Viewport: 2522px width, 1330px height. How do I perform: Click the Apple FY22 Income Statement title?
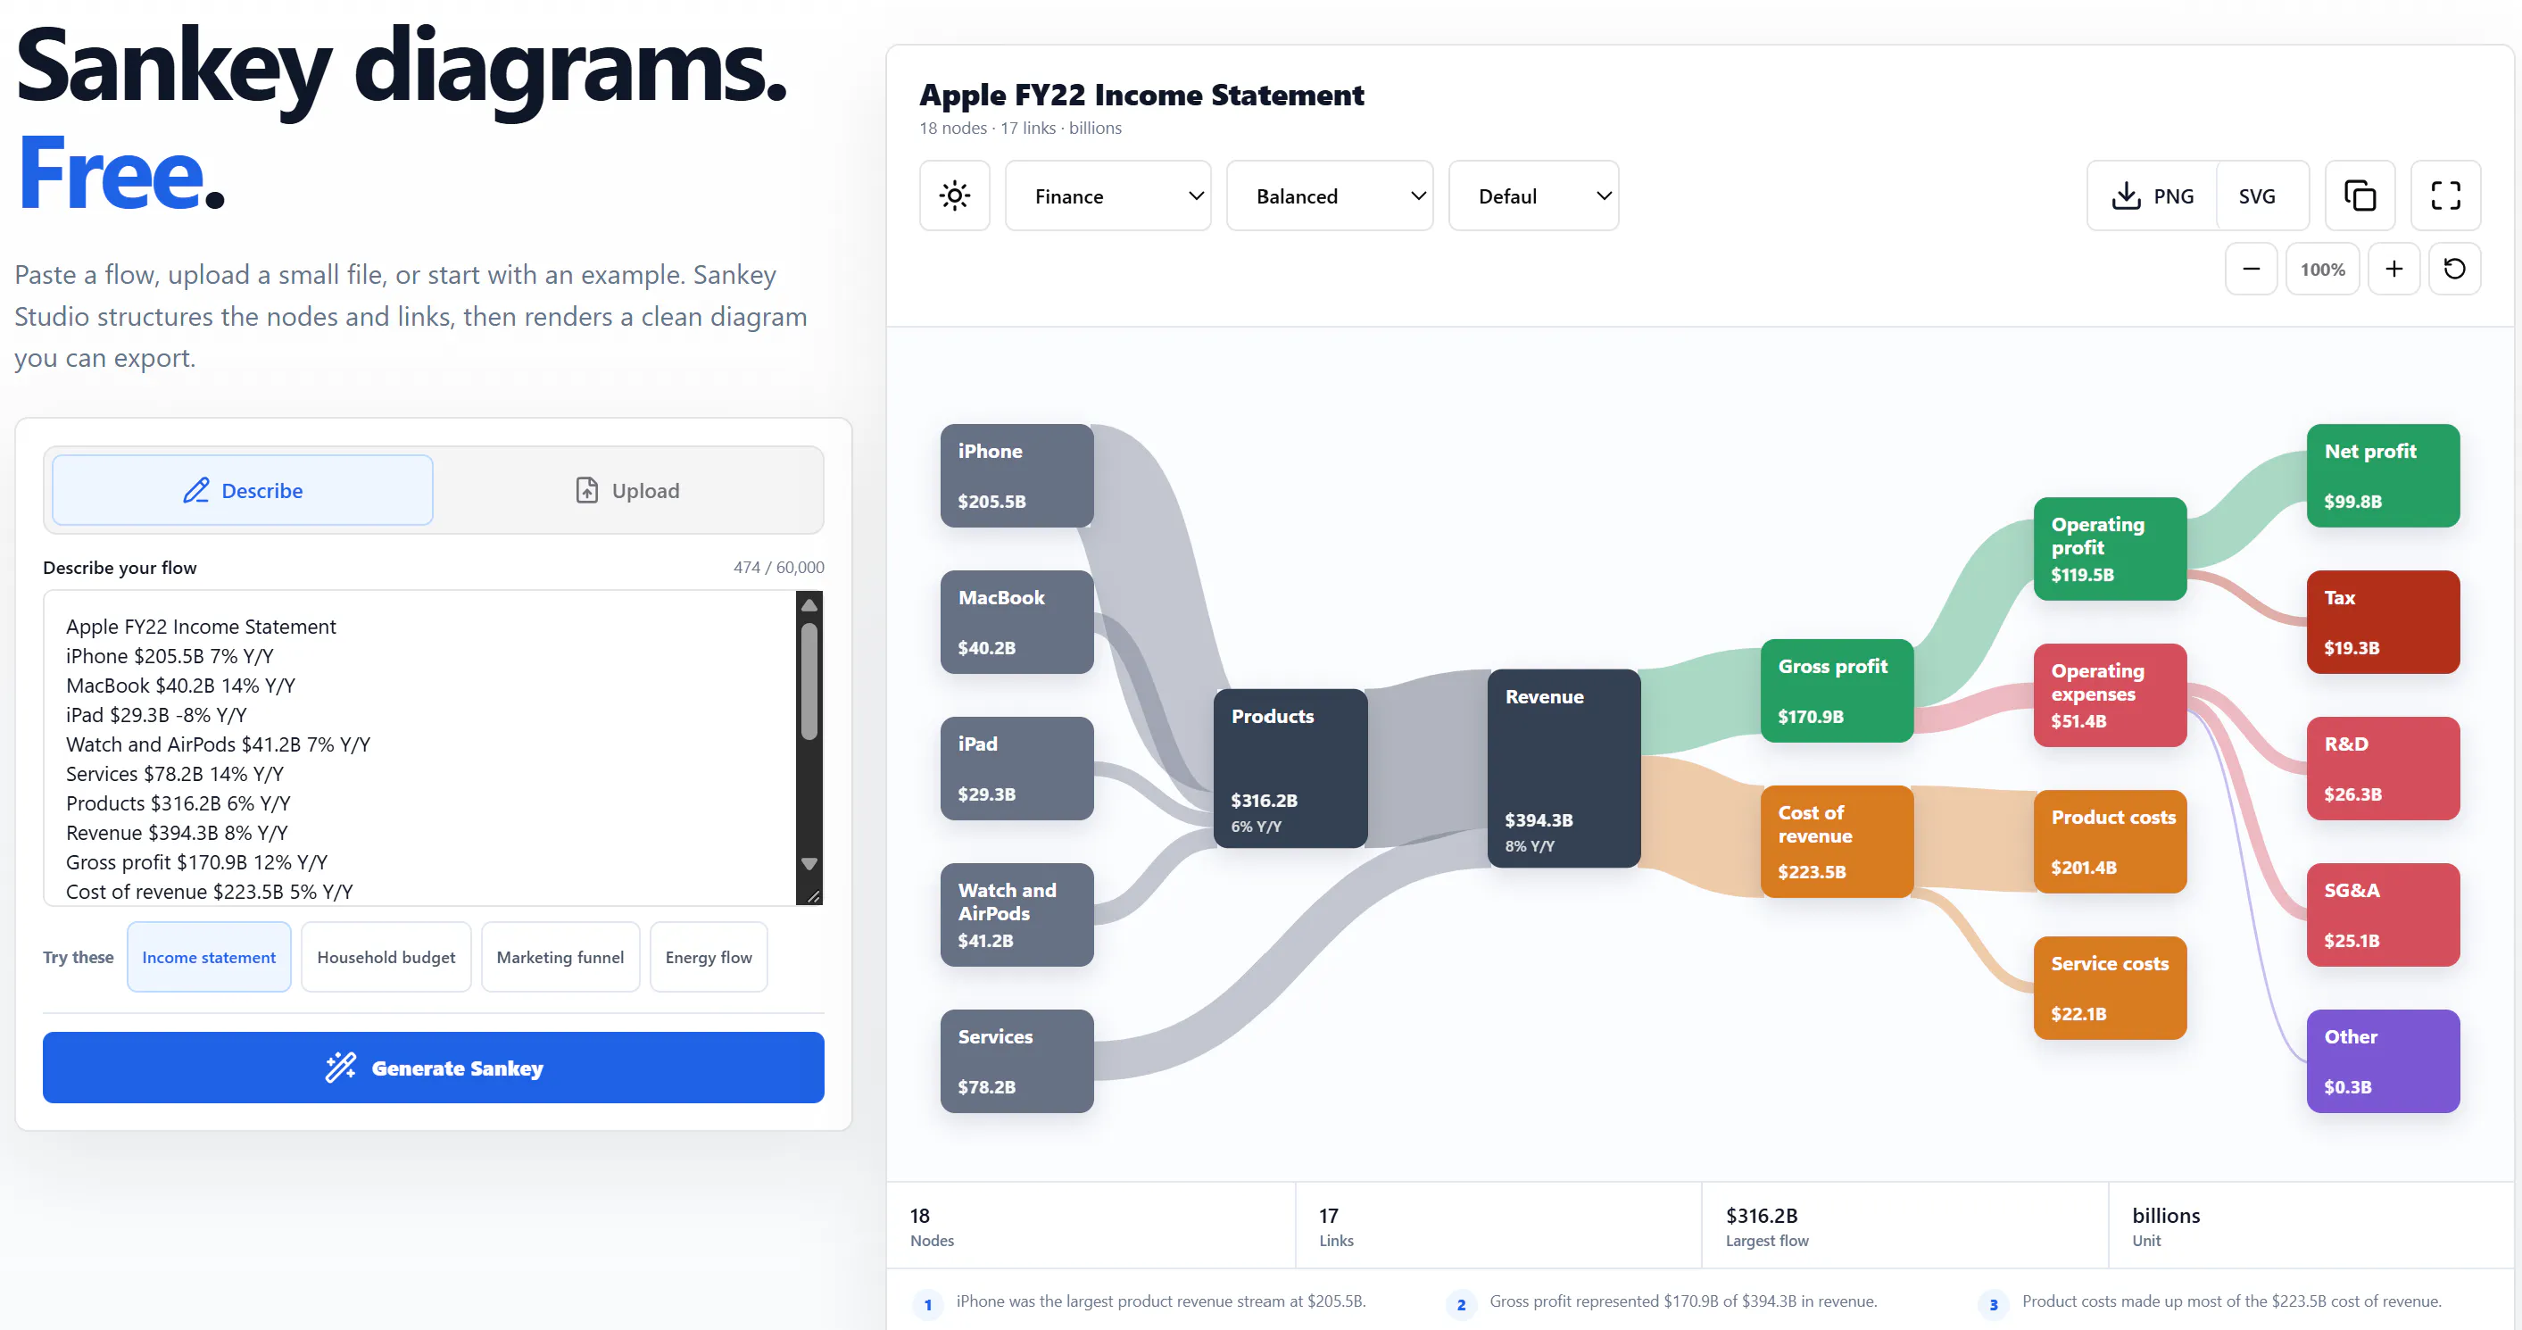click(1141, 95)
